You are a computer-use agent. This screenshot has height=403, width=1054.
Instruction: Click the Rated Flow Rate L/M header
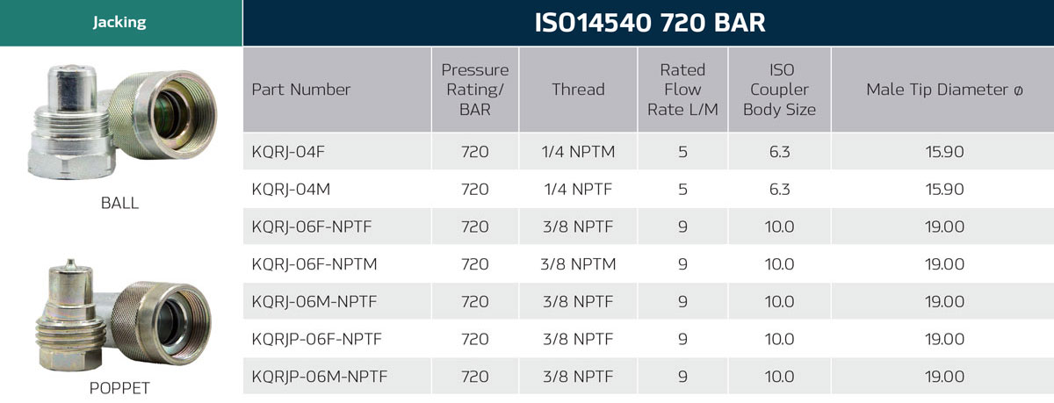click(682, 90)
